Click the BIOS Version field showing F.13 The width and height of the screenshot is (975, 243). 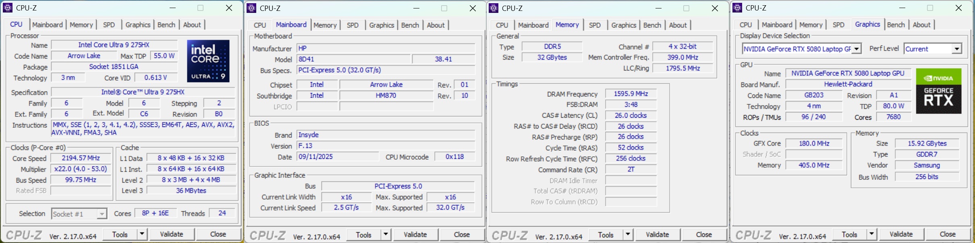pyautogui.click(x=385, y=146)
